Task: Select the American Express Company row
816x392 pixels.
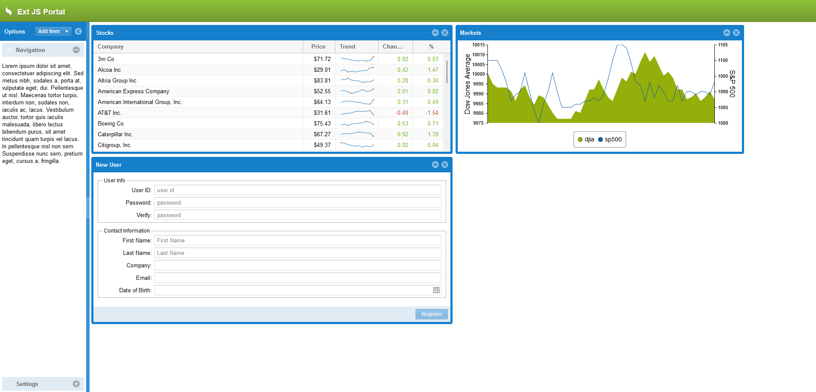Action: [x=269, y=91]
